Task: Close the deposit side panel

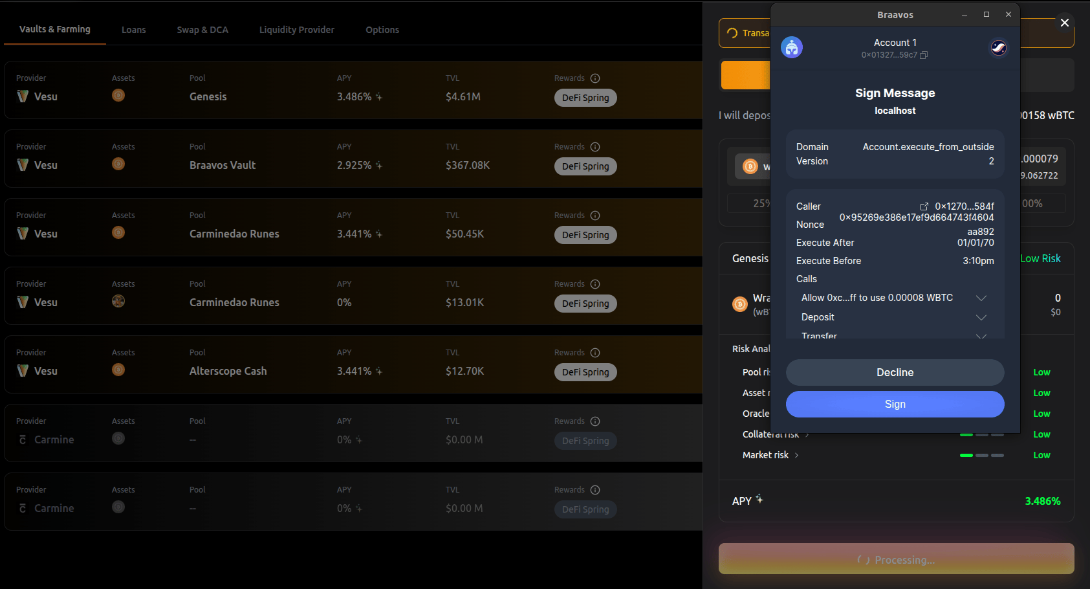Action: pos(1064,23)
